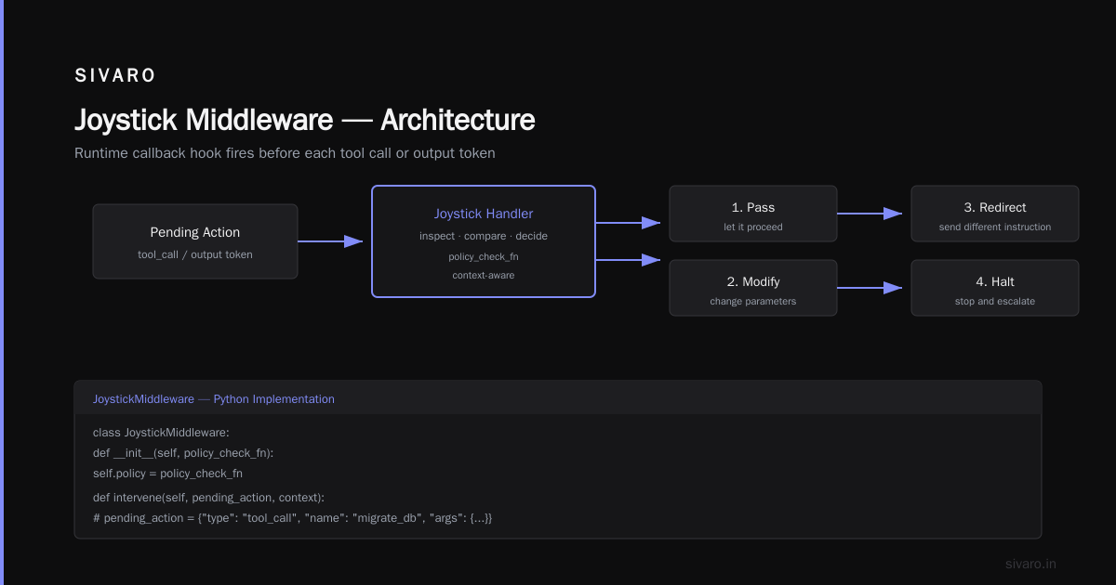Screen dimensions: 1116x585
Task: Open the sivaro.in footer link
Action: pyautogui.click(x=1031, y=564)
